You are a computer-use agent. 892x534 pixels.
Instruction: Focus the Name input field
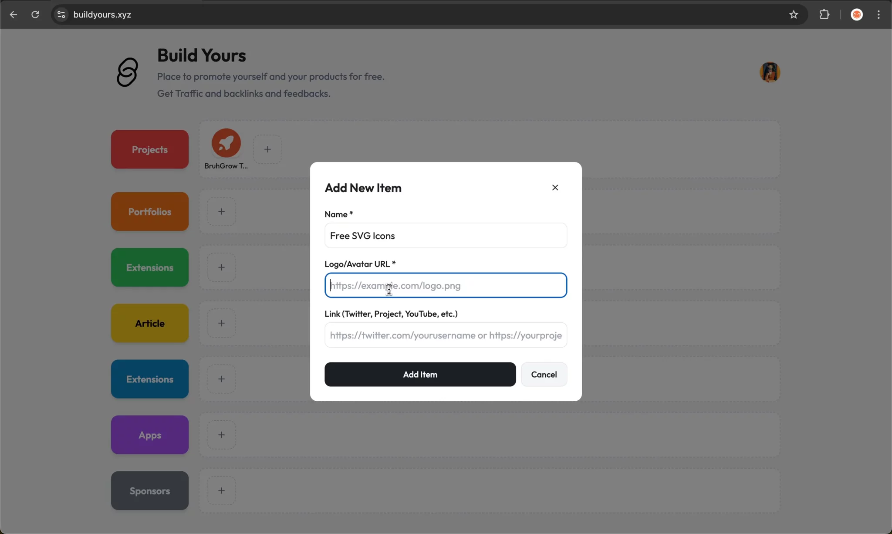(446, 236)
